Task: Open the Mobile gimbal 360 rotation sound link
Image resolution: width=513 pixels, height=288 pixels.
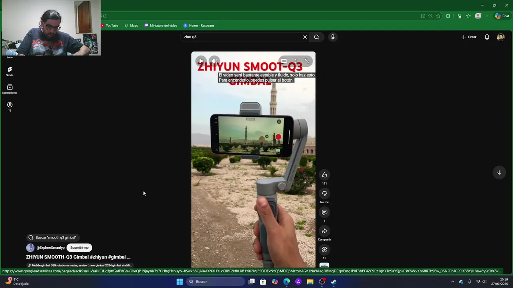Action: [80, 265]
